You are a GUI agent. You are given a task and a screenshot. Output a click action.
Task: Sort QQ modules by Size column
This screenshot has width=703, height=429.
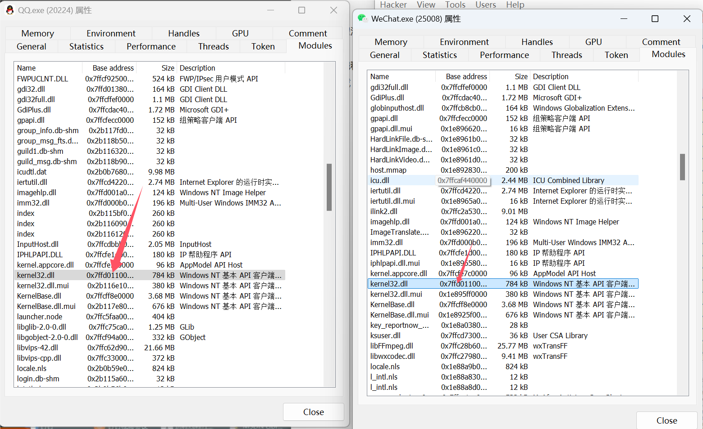(157, 68)
